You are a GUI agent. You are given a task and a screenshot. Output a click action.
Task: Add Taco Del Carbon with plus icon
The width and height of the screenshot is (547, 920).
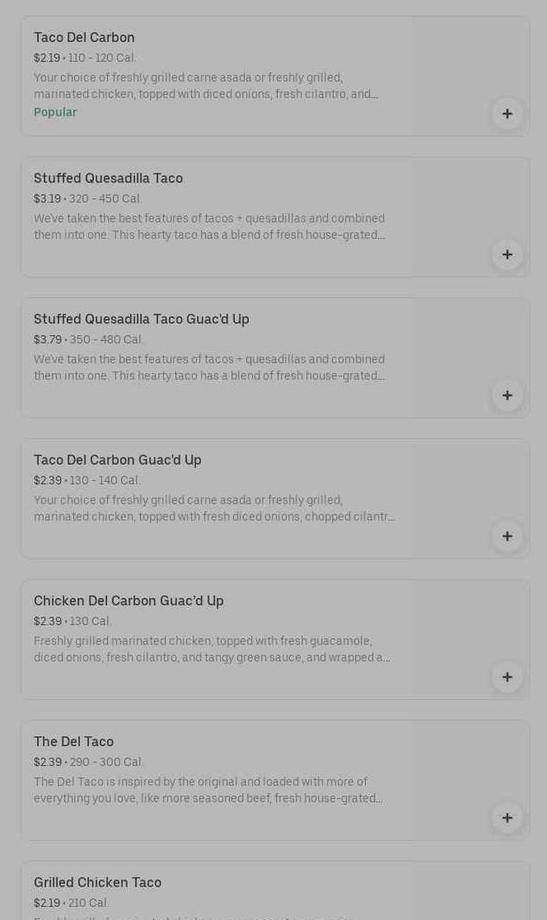pos(507,114)
